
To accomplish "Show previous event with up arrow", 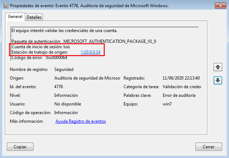I will click(218, 67).
